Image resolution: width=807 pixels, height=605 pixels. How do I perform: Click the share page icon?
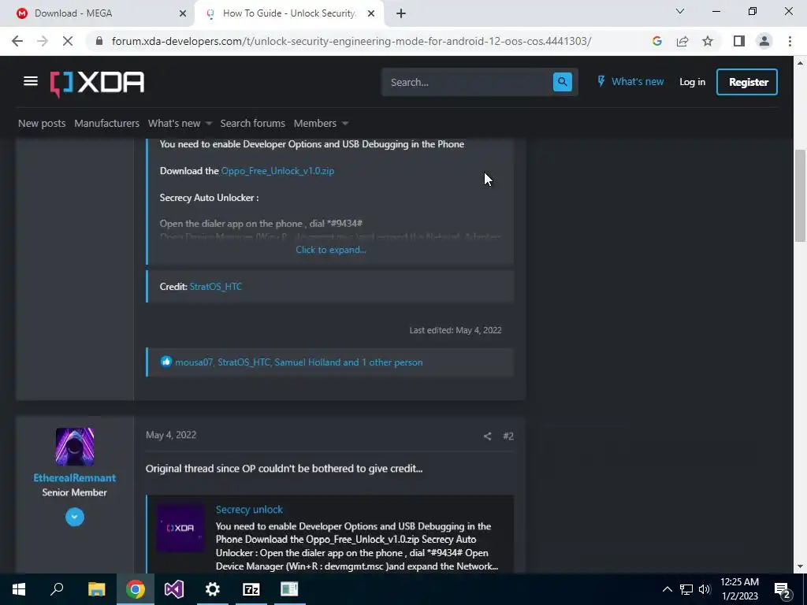click(682, 41)
